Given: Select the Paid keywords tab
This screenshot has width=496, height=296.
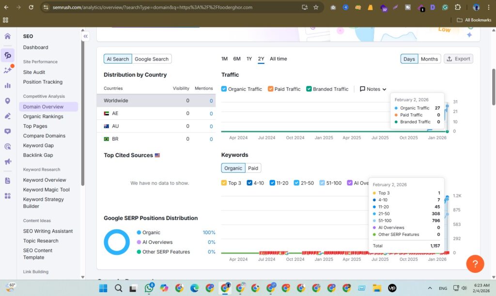Looking at the screenshot, I should point(254,168).
